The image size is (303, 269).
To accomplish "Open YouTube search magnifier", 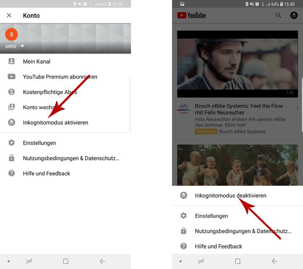I will (278, 15).
